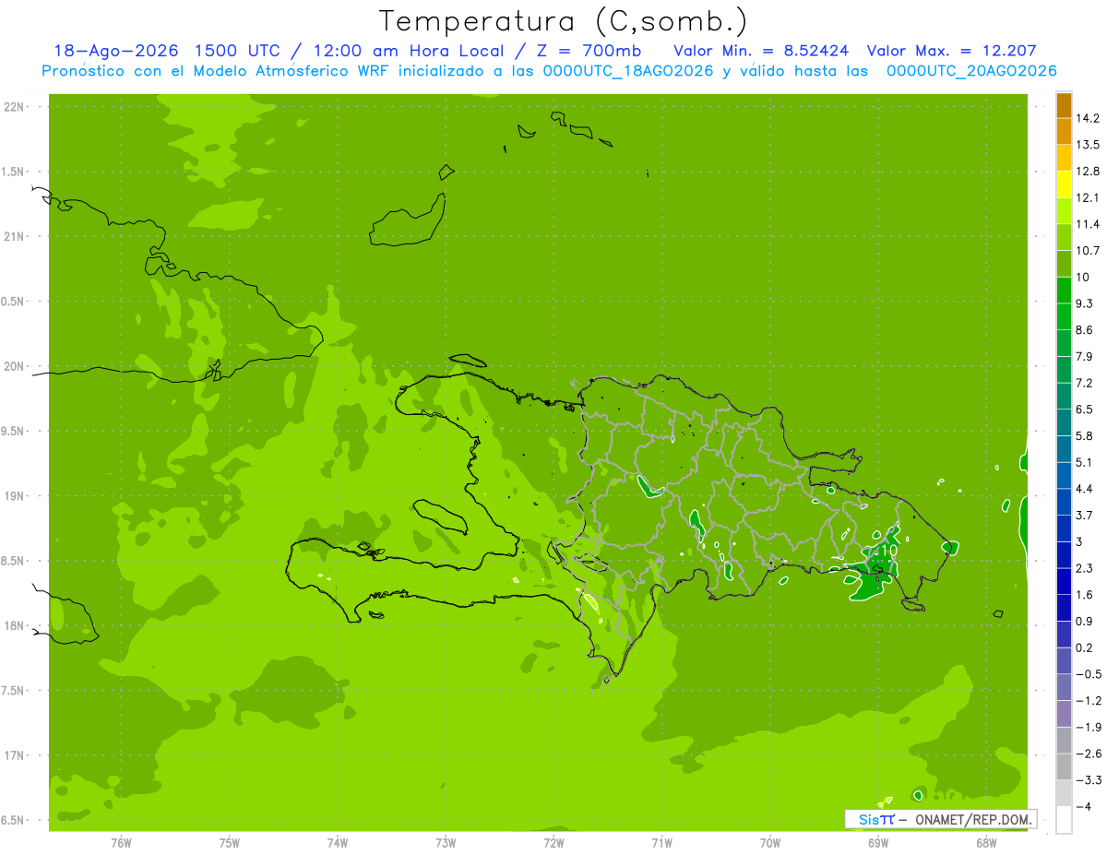Click the yellow swatch above 12.1 in legend
The image size is (1107, 855).
(x=1064, y=184)
